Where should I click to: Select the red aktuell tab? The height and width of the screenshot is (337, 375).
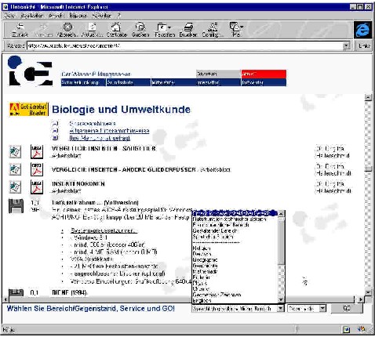point(264,74)
